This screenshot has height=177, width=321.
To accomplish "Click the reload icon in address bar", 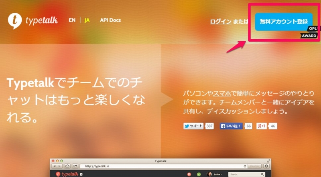I will pyautogui.click(x=245, y=166).
